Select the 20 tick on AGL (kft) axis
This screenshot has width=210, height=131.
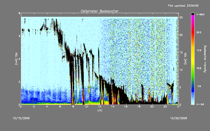181,35
